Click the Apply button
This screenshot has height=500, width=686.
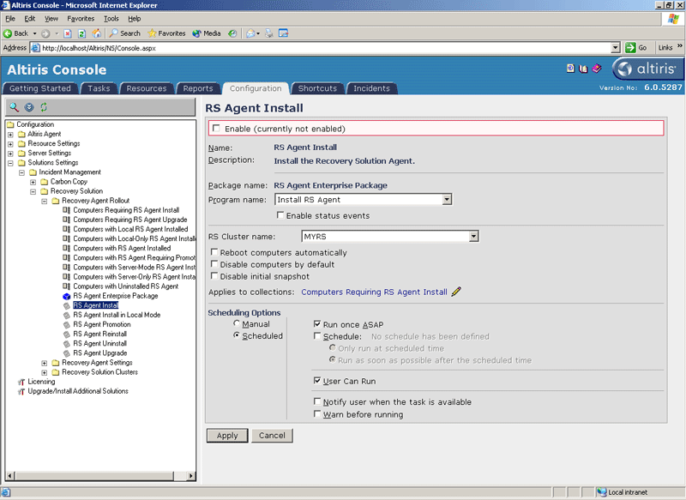click(227, 436)
